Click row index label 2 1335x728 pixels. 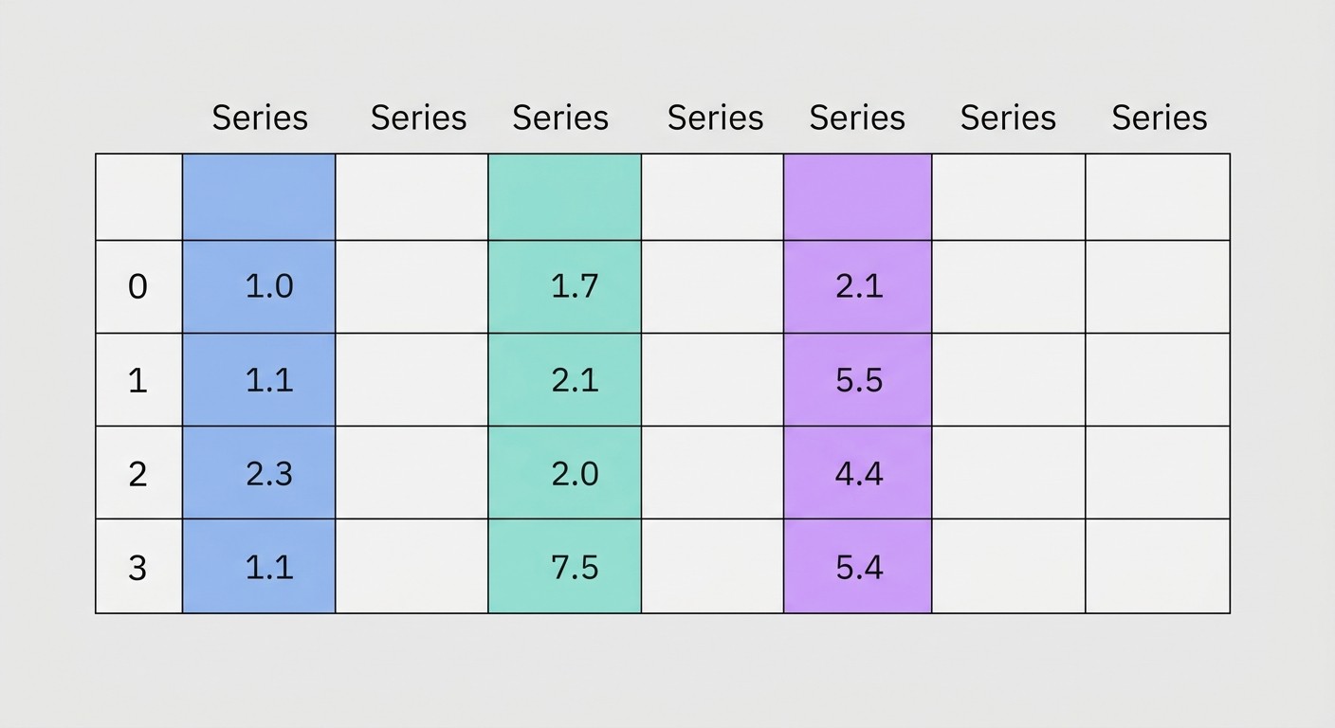pyautogui.click(x=138, y=473)
